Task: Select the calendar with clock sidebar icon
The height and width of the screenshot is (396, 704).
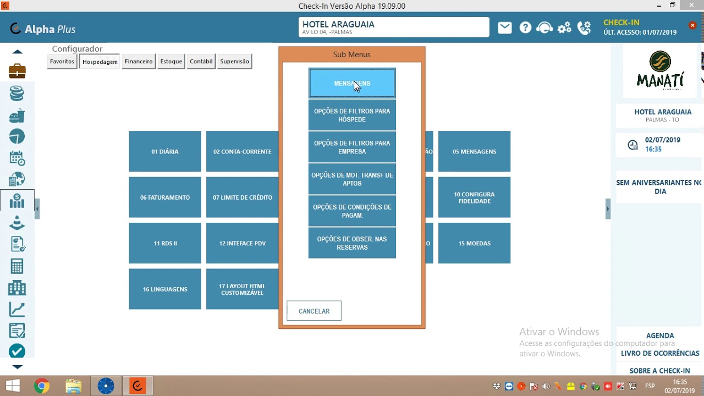Action: click(x=17, y=158)
